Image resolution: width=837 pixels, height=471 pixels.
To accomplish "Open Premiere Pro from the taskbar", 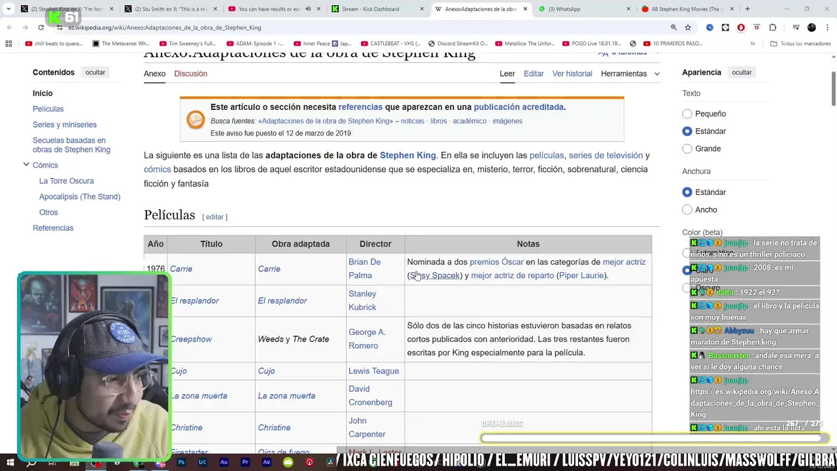I will (245, 462).
